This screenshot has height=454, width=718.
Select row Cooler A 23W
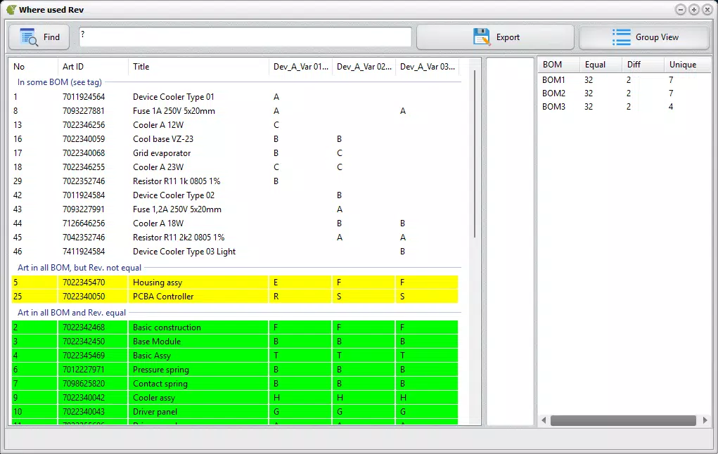coord(235,167)
